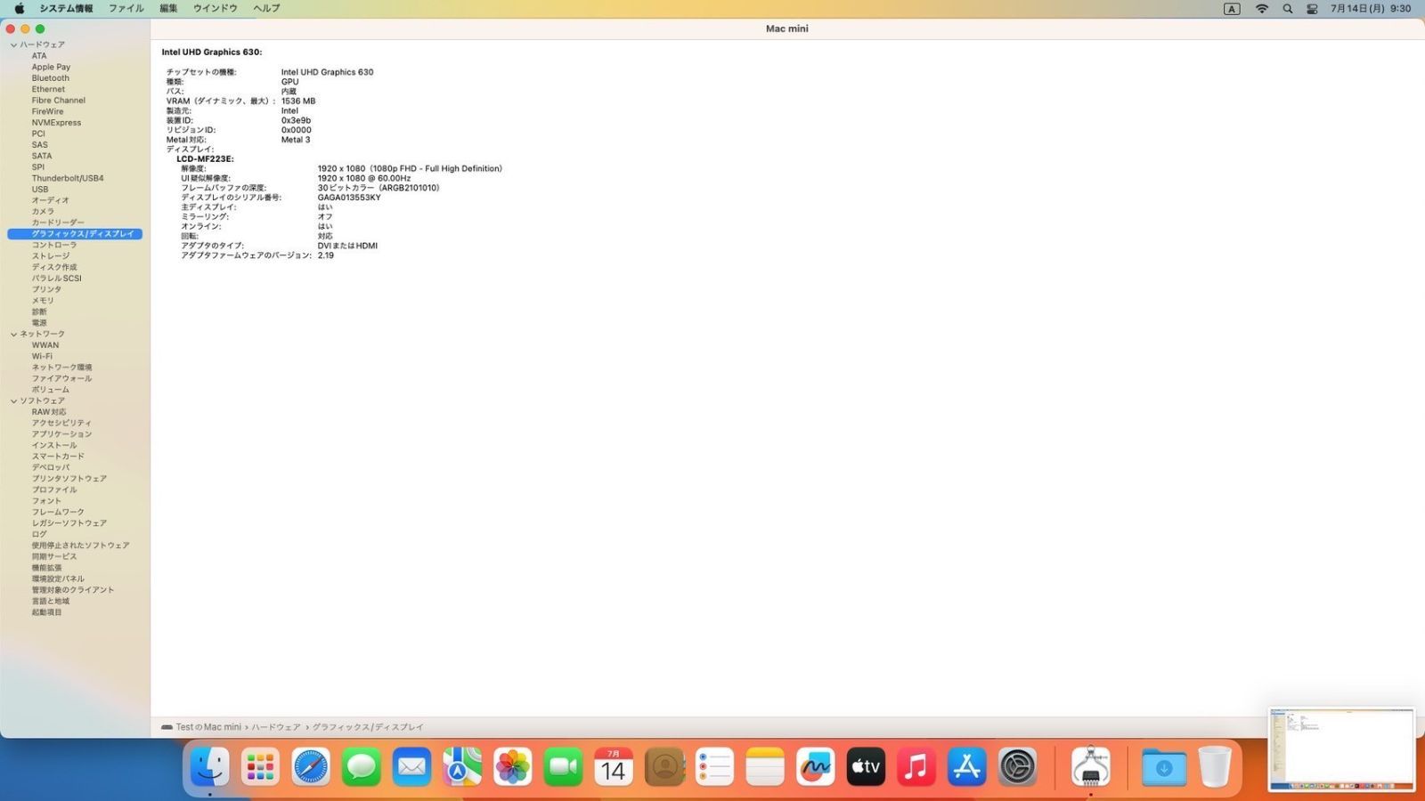This screenshot has height=801, width=1425.
Task: Open the Apple TV app icon
Action: [866, 766]
